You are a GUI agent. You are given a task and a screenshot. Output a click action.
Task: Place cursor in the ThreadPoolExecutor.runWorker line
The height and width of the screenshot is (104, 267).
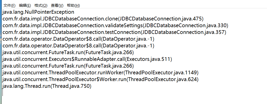[x=100, y=73]
